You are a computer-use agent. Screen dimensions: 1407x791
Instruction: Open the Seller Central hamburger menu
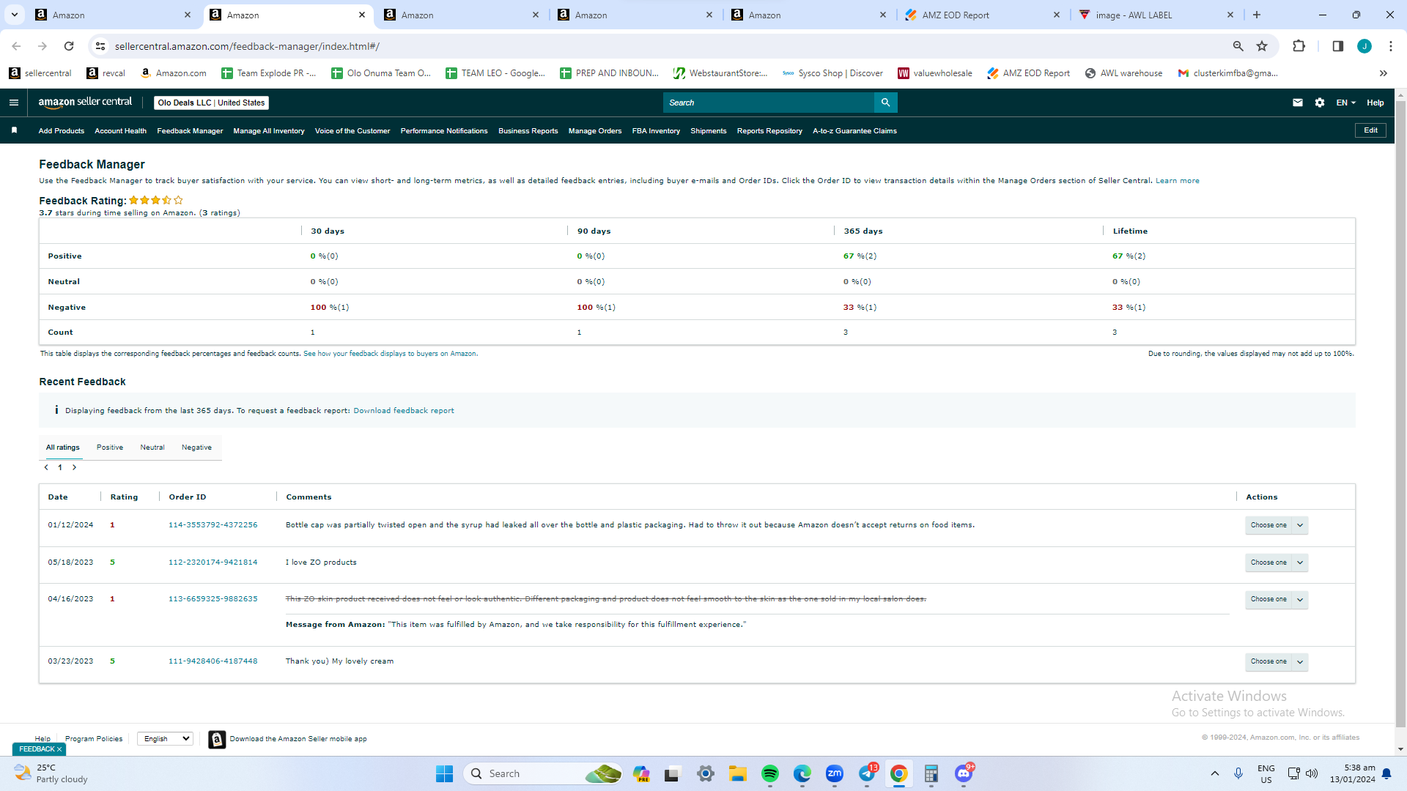(14, 103)
